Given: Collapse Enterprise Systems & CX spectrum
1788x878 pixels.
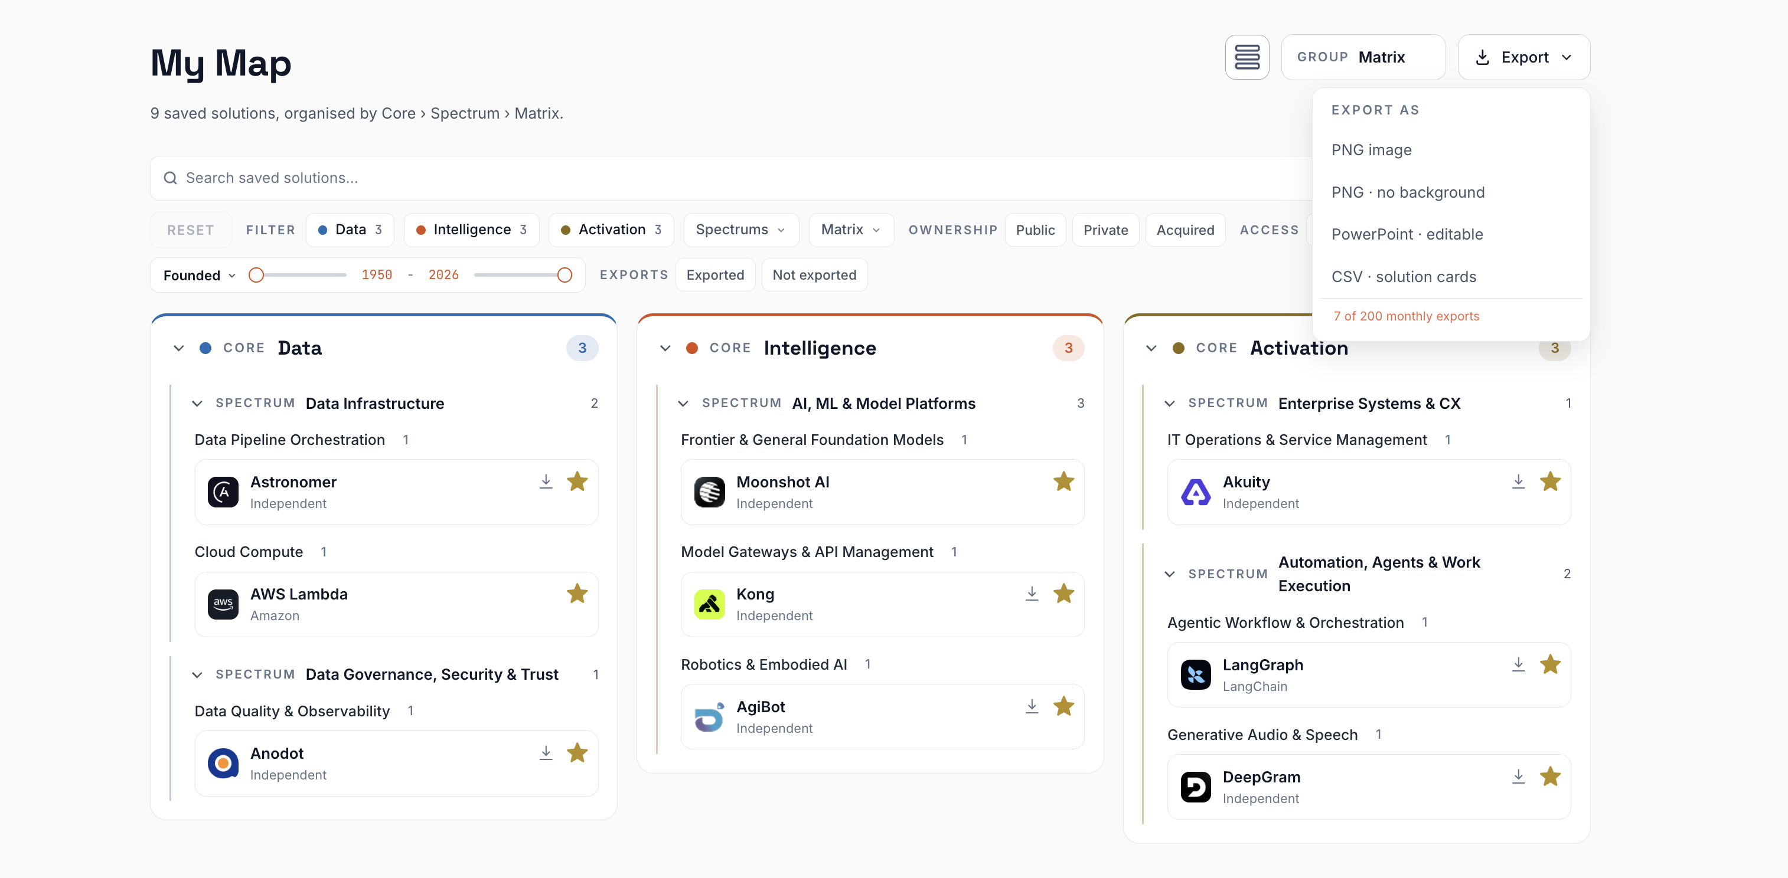Looking at the screenshot, I should tap(1170, 404).
